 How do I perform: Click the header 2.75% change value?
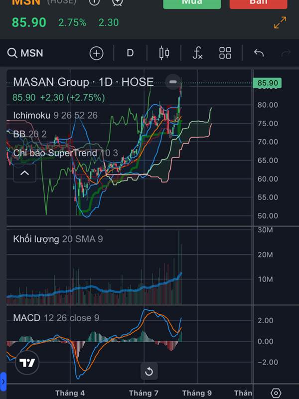(x=72, y=22)
